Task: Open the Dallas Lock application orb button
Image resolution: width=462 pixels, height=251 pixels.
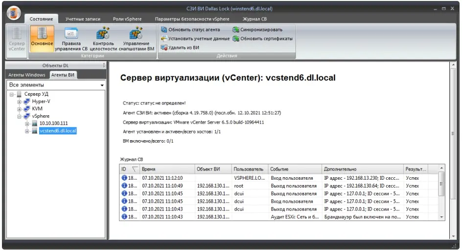Action: point(14,13)
